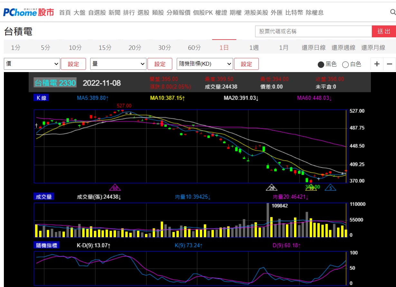The width and height of the screenshot is (396, 287).
Task: Open 比特幣 in the navigation bar
Action: pyautogui.click(x=294, y=13)
